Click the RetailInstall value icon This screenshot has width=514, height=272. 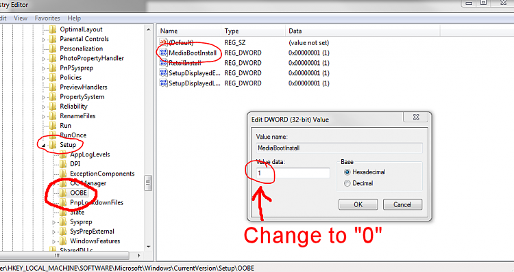(163, 63)
